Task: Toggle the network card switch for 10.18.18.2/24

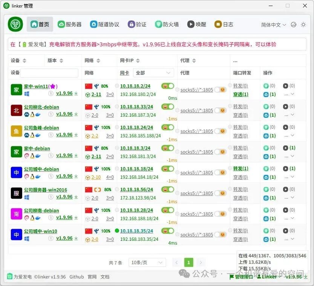Action: click(168, 86)
